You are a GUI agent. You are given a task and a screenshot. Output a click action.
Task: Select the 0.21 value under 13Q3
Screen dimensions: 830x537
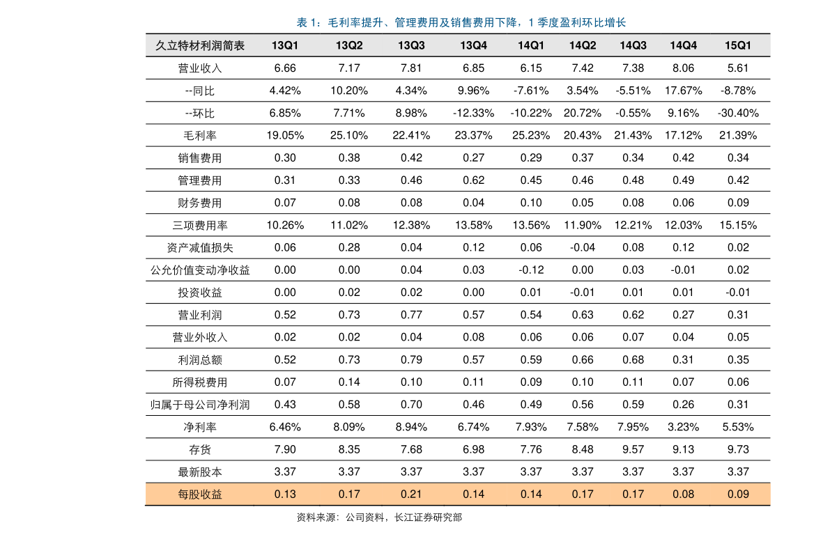click(x=411, y=494)
